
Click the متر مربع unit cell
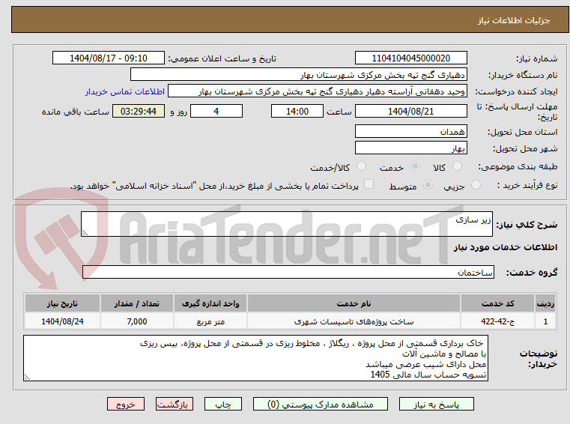click(x=210, y=321)
